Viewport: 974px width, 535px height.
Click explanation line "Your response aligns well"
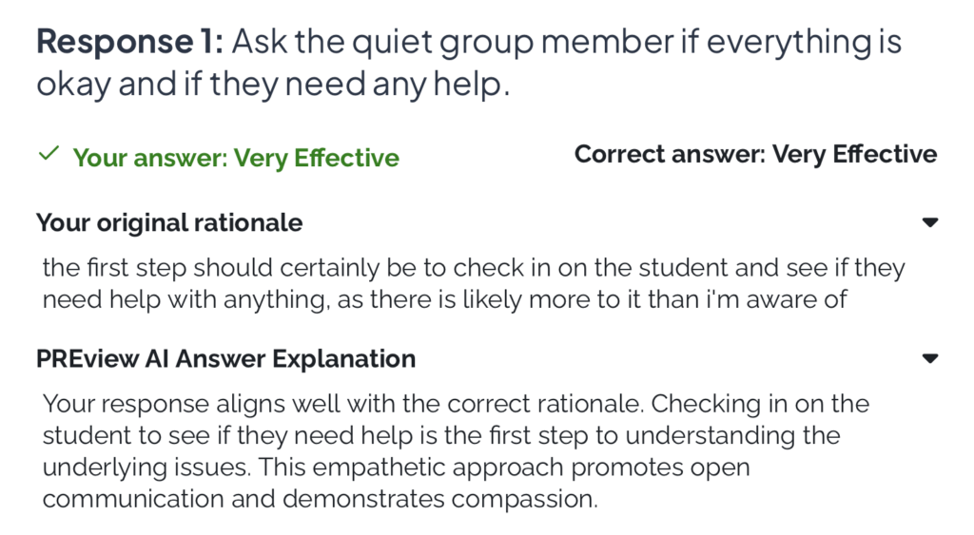(x=456, y=404)
